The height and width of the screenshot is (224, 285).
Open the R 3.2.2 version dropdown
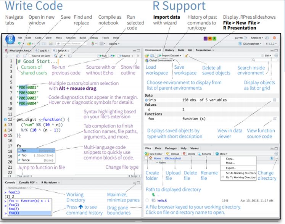tap(271, 44)
